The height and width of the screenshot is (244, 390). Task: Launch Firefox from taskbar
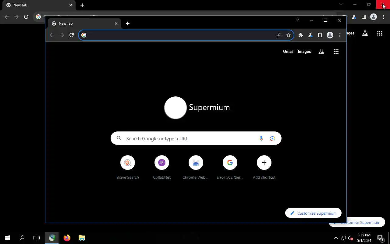point(67,238)
